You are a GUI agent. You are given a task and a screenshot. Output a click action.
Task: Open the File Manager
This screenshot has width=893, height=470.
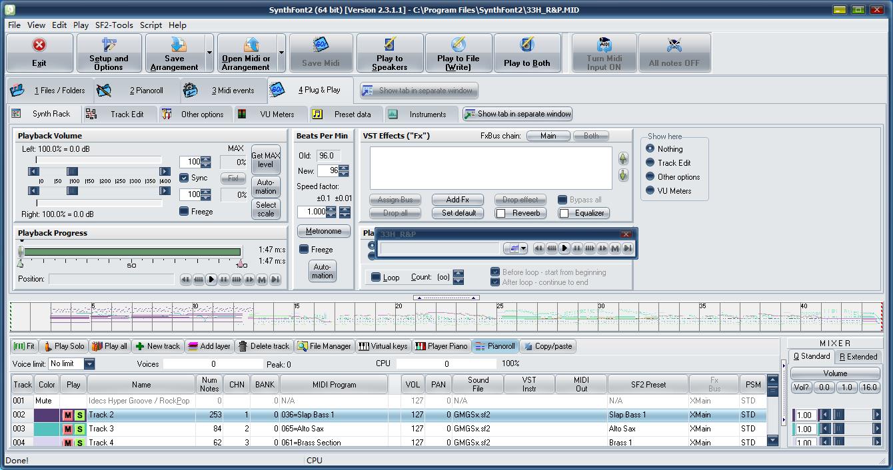(325, 346)
